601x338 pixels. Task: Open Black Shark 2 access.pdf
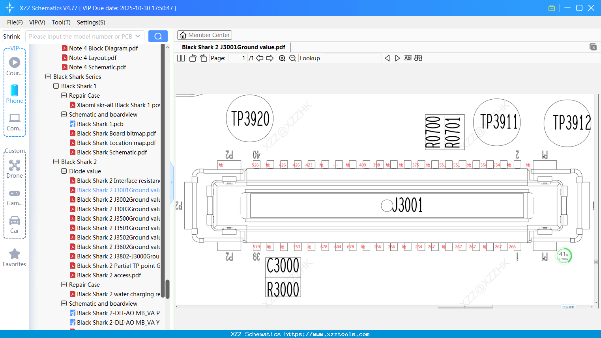109,275
